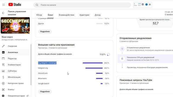This screenshot has height=97, width=173.
Task: Open the extension widget three-line menu
Action: [x=150, y=4]
